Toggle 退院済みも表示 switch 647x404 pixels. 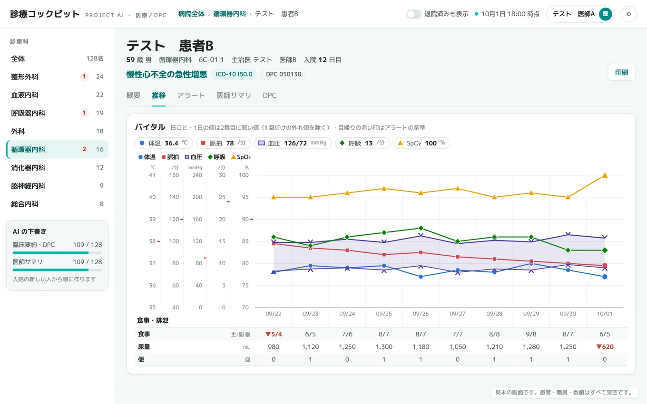point(414,14)
